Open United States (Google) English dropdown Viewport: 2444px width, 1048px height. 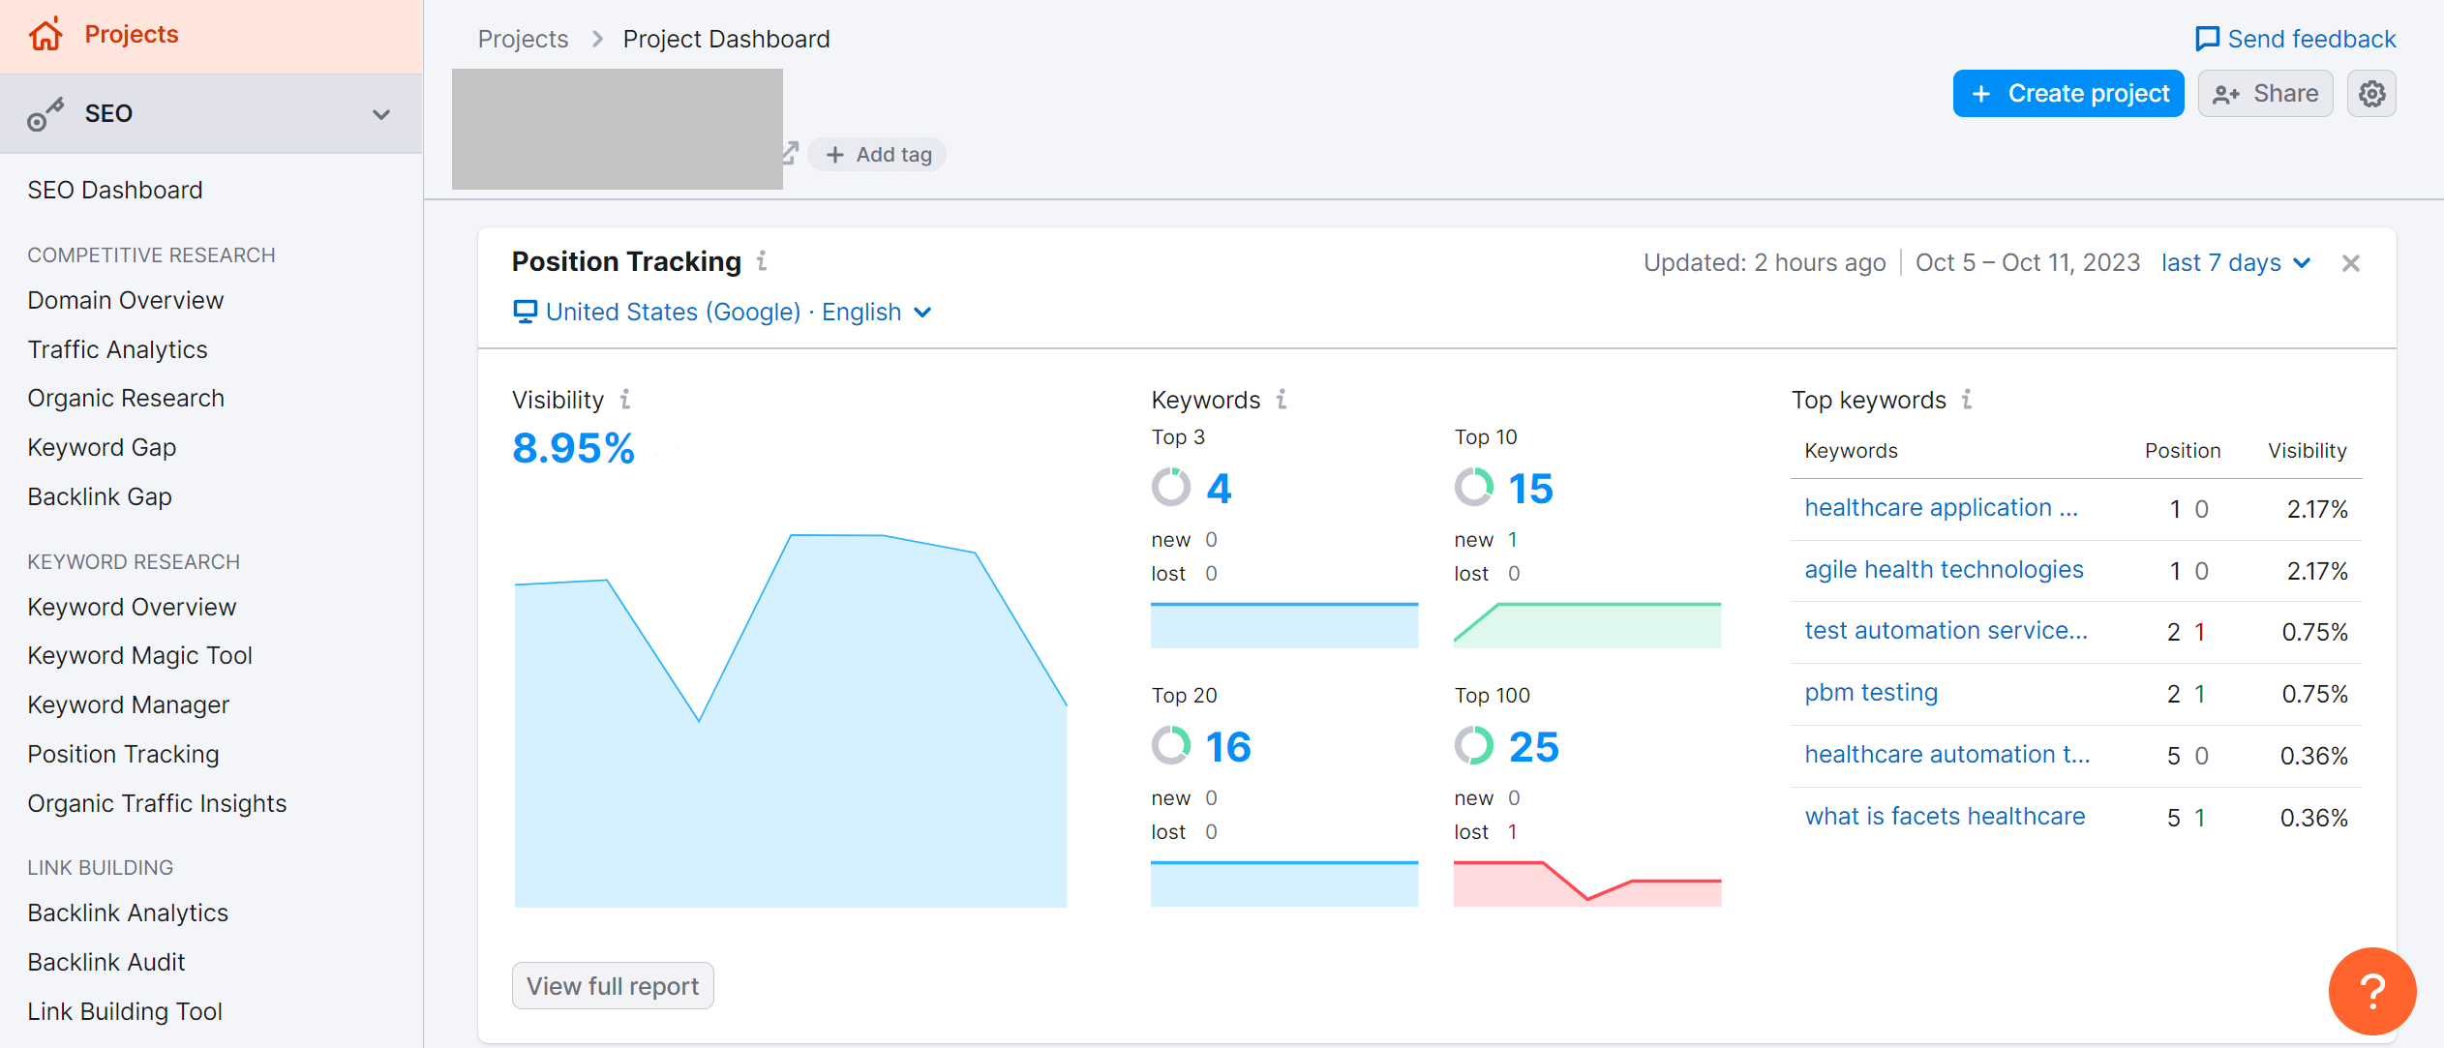click(722, 312)
